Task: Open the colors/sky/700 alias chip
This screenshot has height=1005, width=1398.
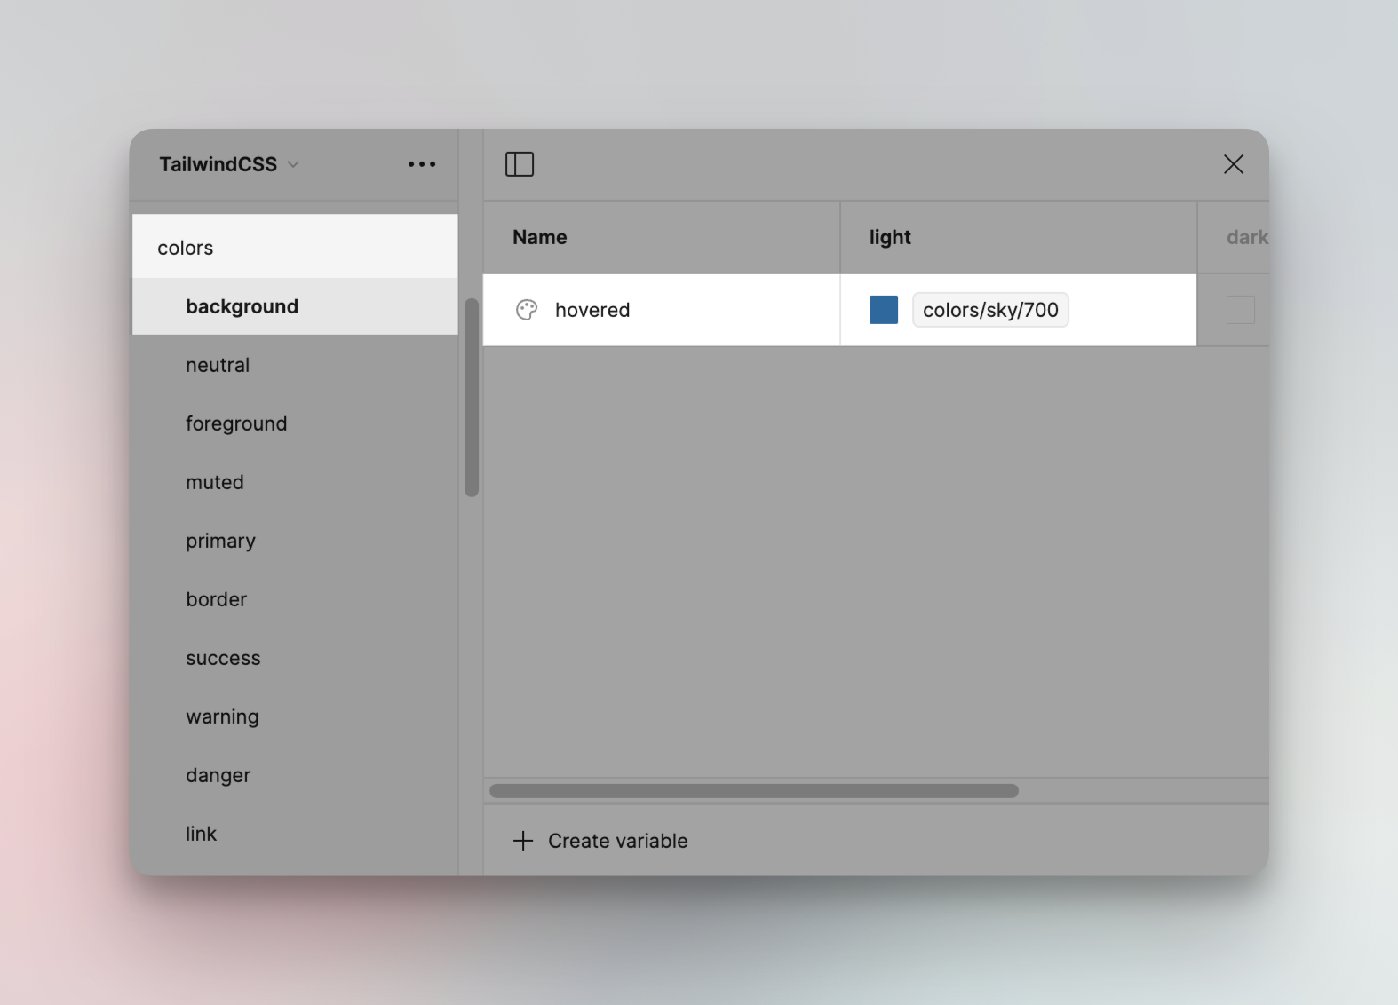Action: coord(990,310)
